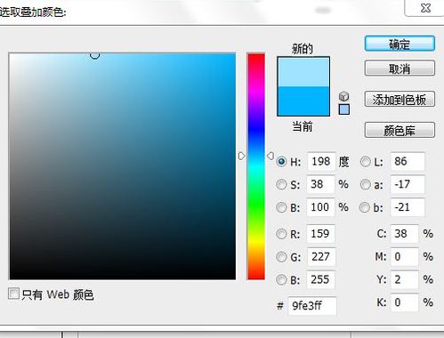Screen dimensions: 444x338
Task: Click the brightness field showing 100
Action: [x=321, y=207]
